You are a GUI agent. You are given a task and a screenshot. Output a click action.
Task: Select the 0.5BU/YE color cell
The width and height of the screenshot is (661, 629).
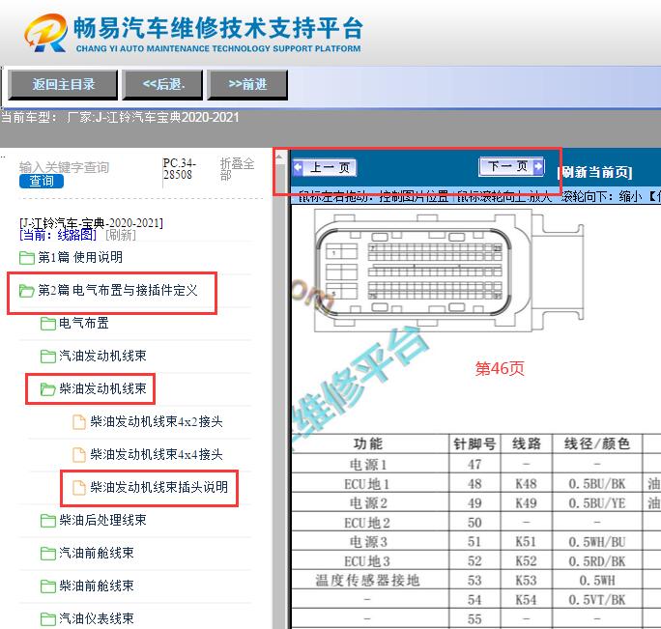(x=597, y=503)
